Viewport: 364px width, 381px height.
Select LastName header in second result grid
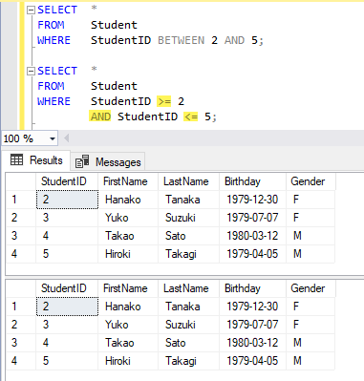[188, 288]
